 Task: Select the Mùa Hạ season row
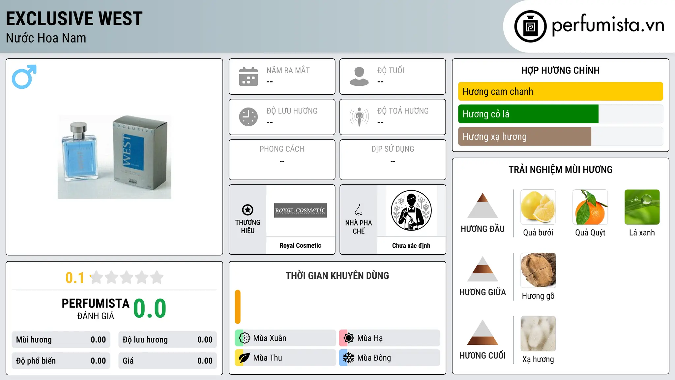coord(390,338)
